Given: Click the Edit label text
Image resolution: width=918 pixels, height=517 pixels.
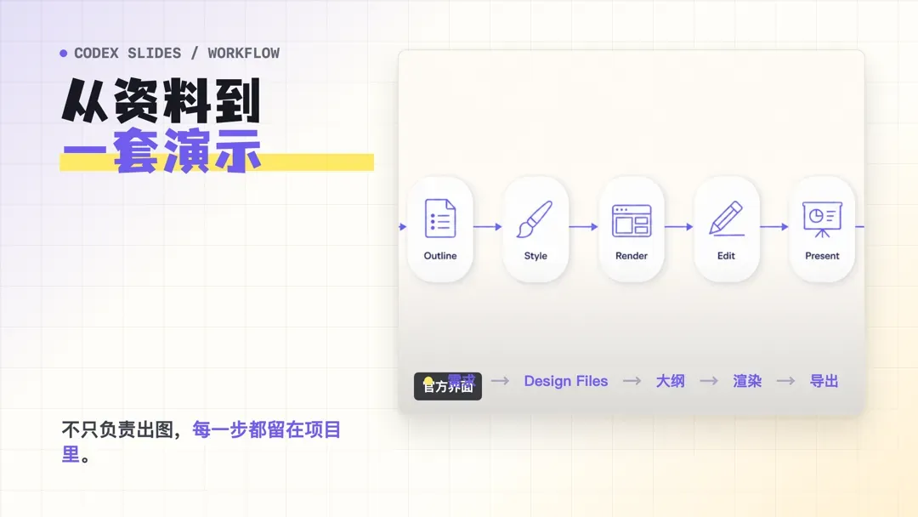Looking at the screenshot, I should coord(726,256).
